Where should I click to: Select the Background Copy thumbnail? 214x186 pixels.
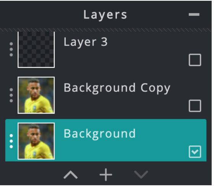[36, 95]
